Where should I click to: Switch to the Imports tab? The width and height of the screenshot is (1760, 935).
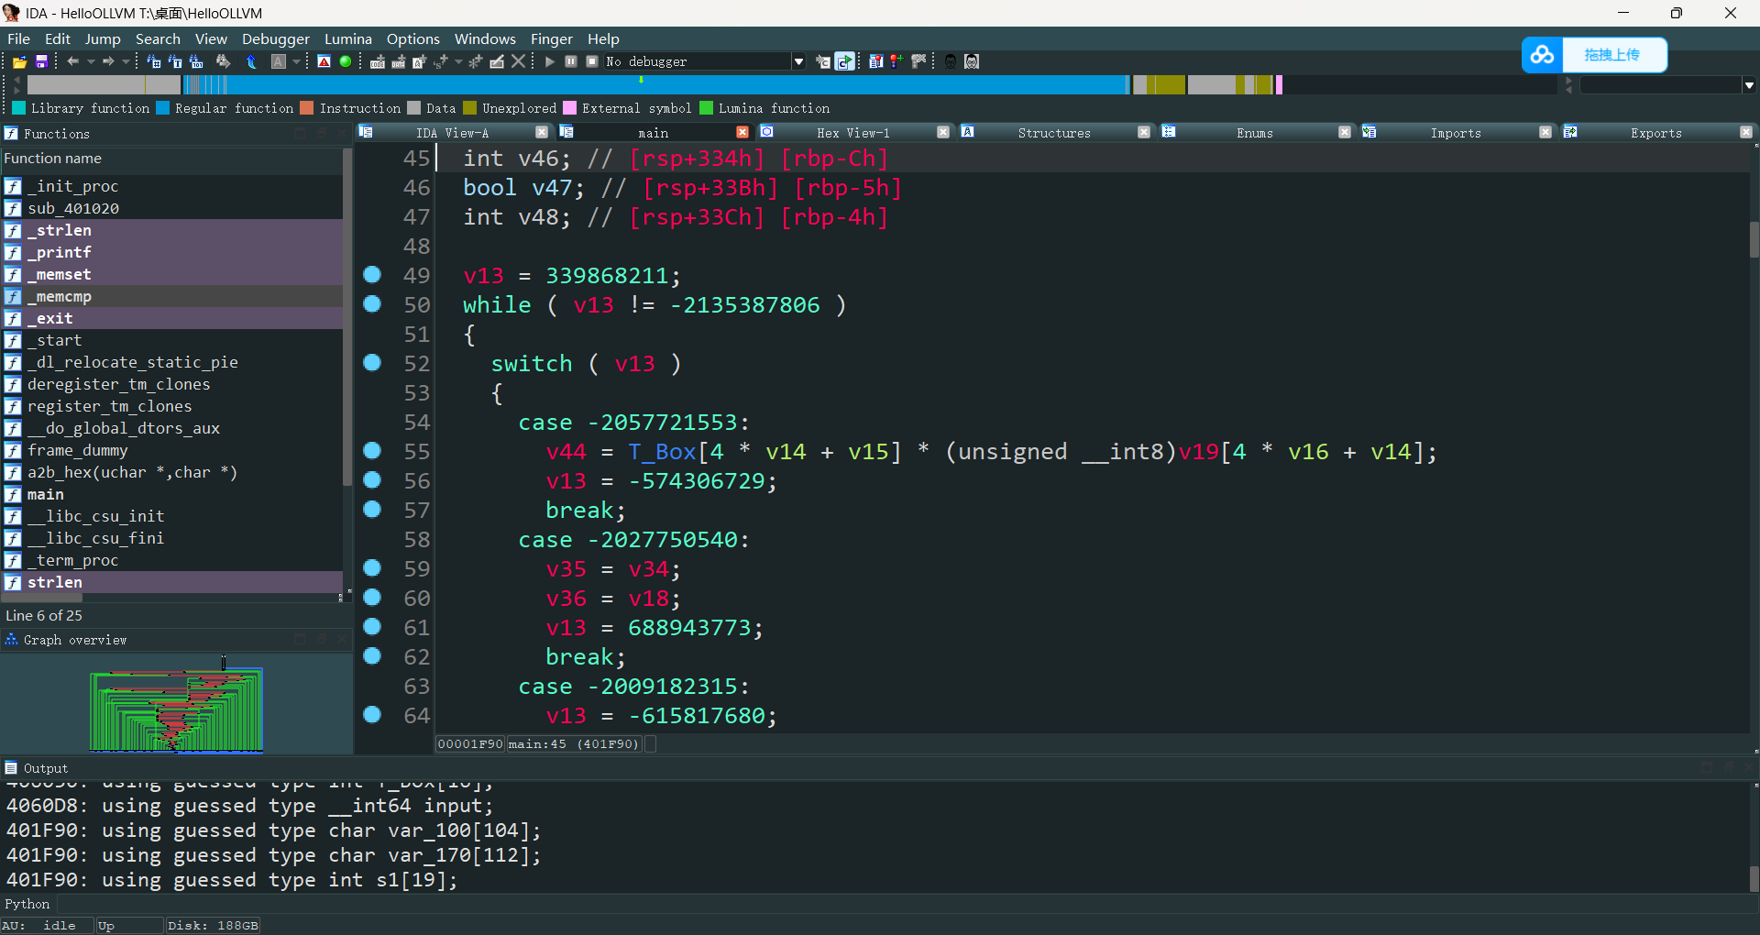coord(1456,133)
